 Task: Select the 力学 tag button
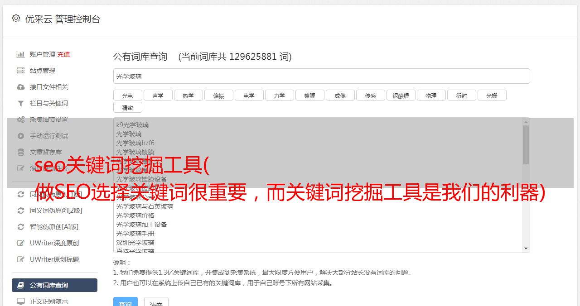click(279, 95)
